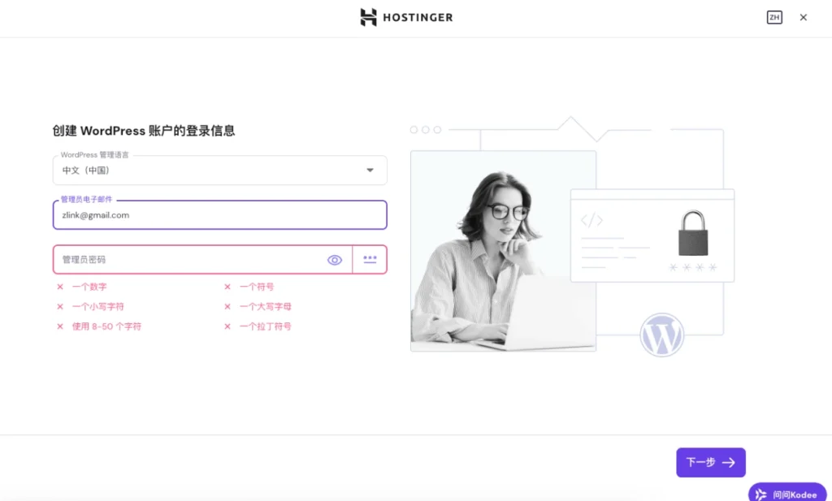This screenshot has height=501, width=832.
Task: Click the Hostinger logo in the header
Action: tap(406, 18)
